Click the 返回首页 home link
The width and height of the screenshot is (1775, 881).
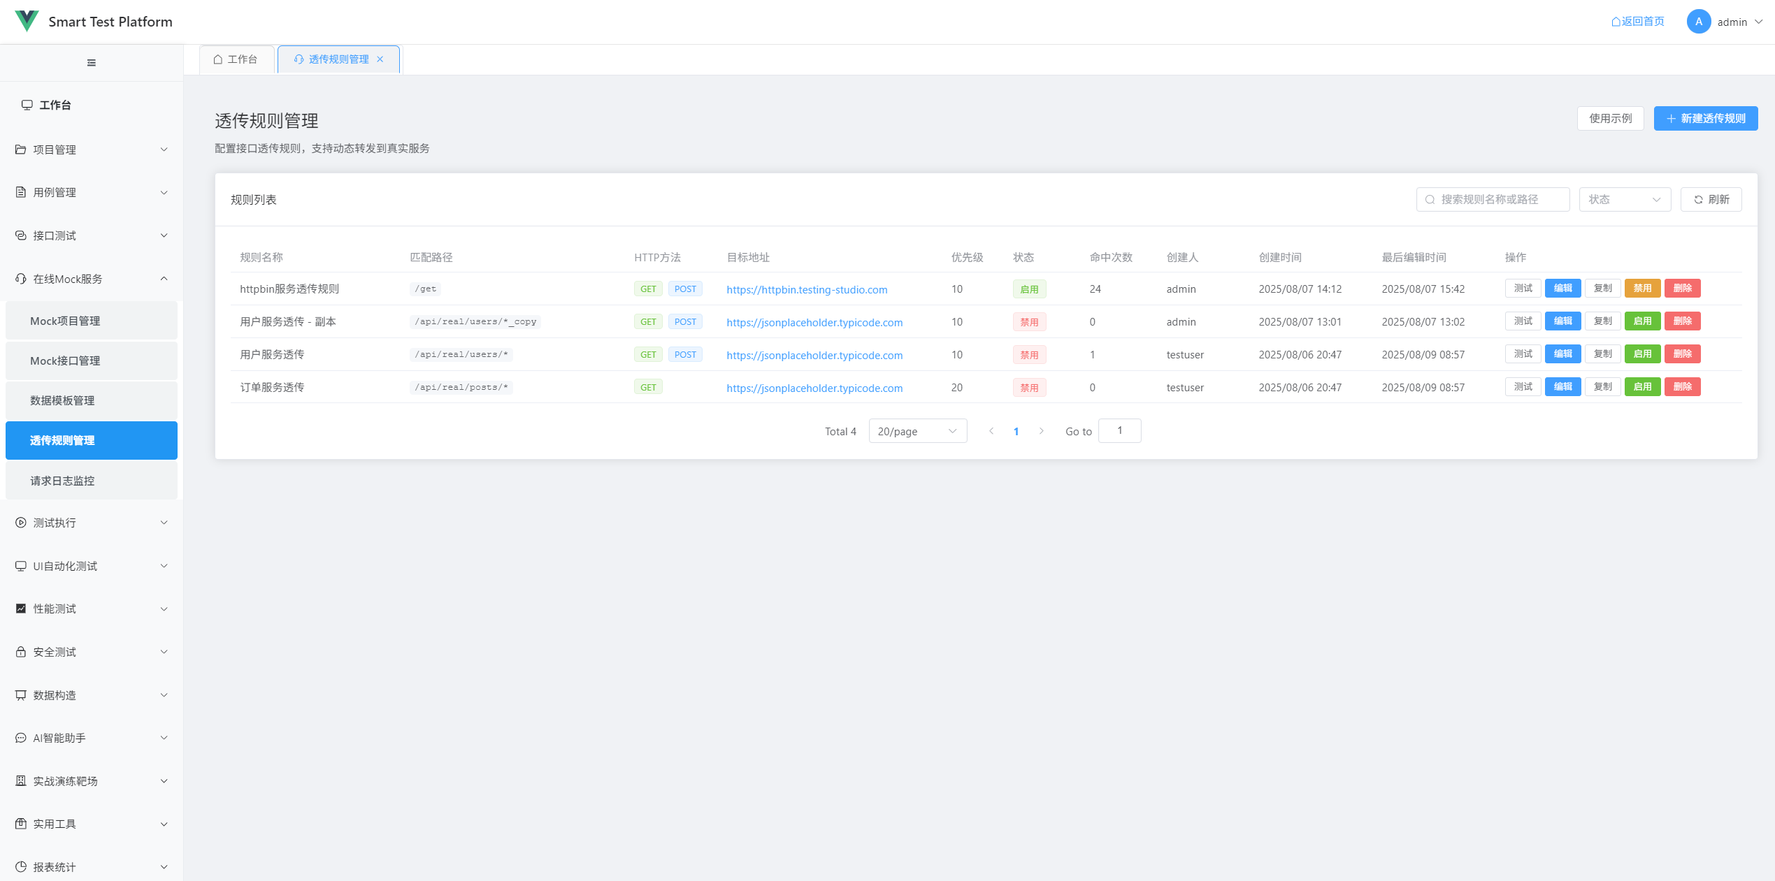point(1637,22)
